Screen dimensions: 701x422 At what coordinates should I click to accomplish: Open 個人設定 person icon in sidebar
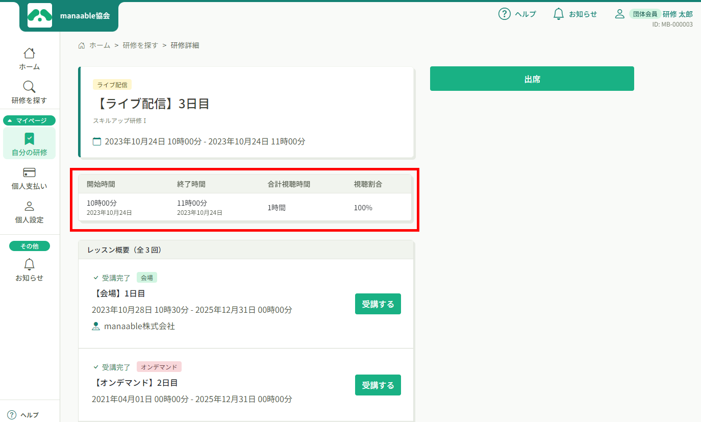pyautogui.click(x=30, y=206)
